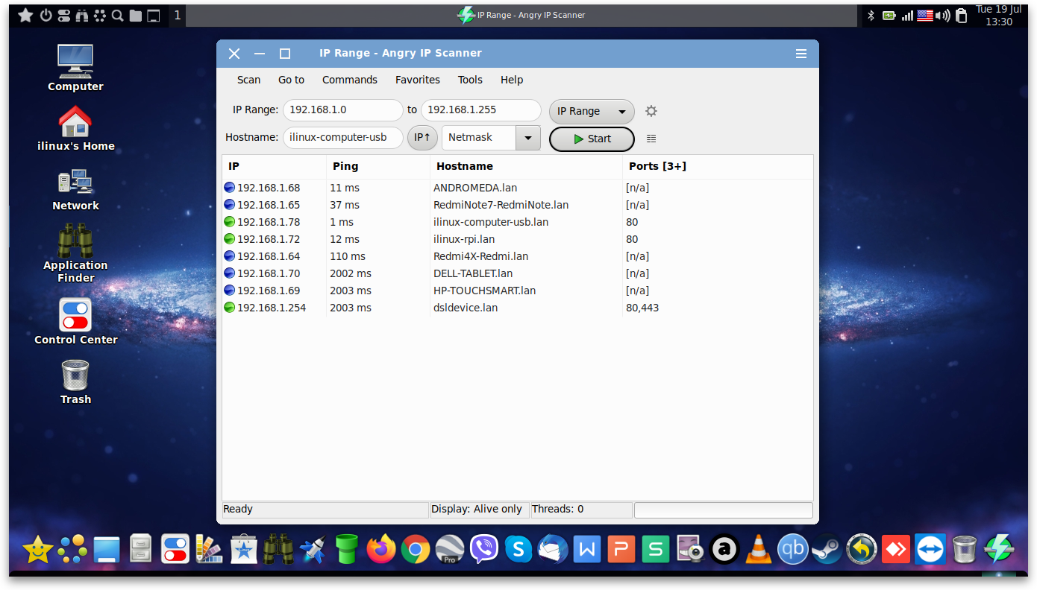Launch AnyDesk from the dock
1037x590 pixels.
click(x=895, y=550)
